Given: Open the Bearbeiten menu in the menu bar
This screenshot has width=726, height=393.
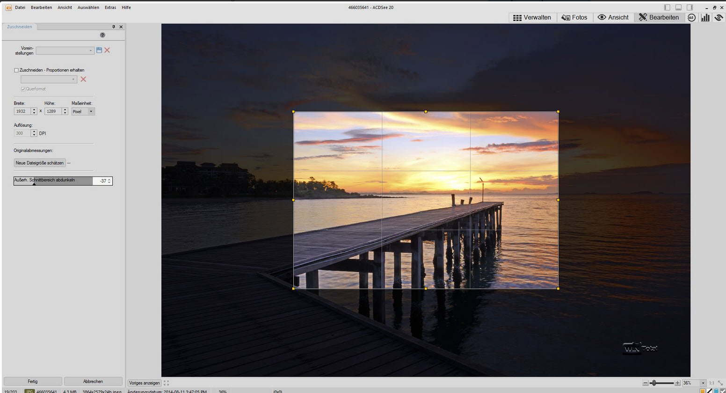Looking at the screenshot, I should click(x=41, y=7).
